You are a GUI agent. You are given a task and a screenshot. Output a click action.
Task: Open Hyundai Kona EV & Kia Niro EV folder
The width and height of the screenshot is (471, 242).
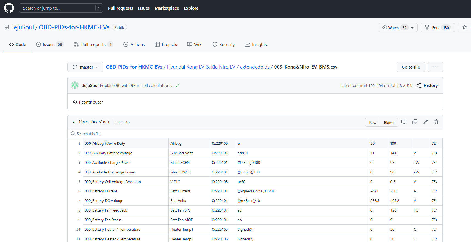(x=201, y=67)
